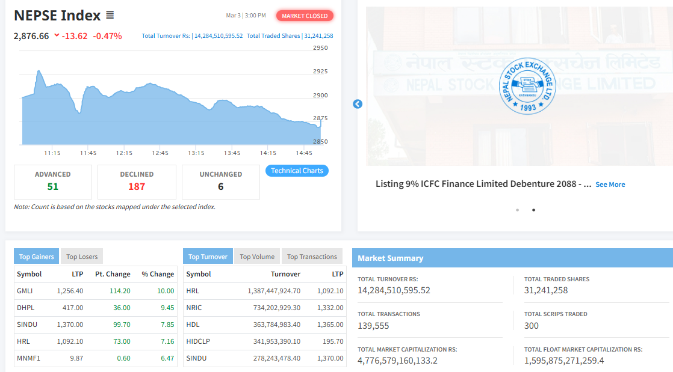Image resolution: width=673 pixels, height=372 pixels.
Task: Click the Advanced count box showing 51
Action: click(53, 181)
